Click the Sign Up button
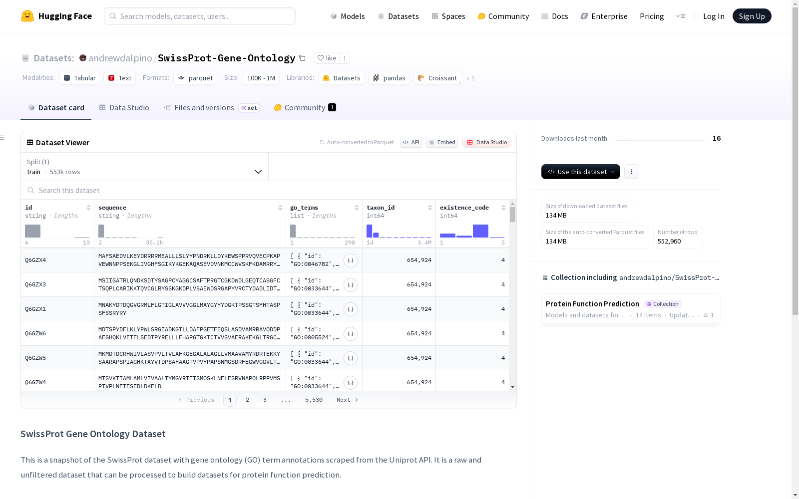This screenshot has height=499, width=799. 752,16
